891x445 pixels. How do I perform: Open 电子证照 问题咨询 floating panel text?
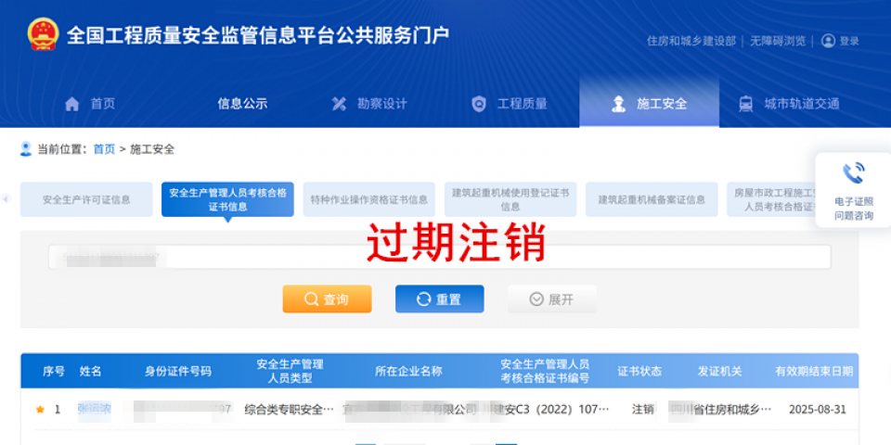click(854, 209)
